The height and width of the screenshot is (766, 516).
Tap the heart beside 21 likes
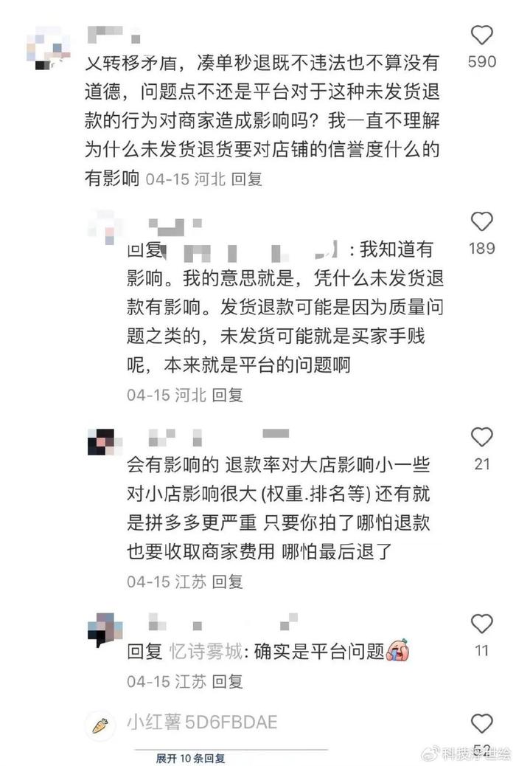click(x=481, y=437)
